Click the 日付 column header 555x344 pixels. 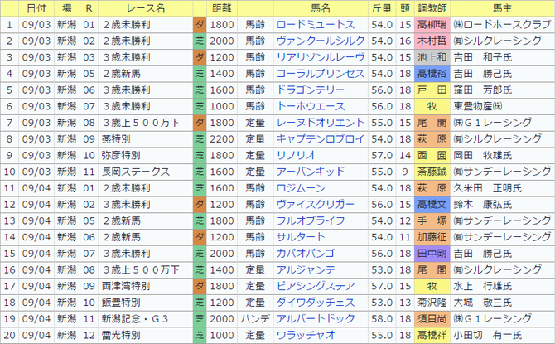pos(36,8)
